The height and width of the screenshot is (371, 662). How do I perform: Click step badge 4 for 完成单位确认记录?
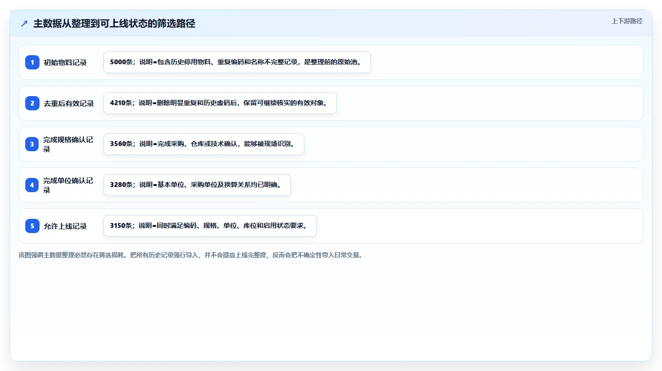[x=32, y=185]
